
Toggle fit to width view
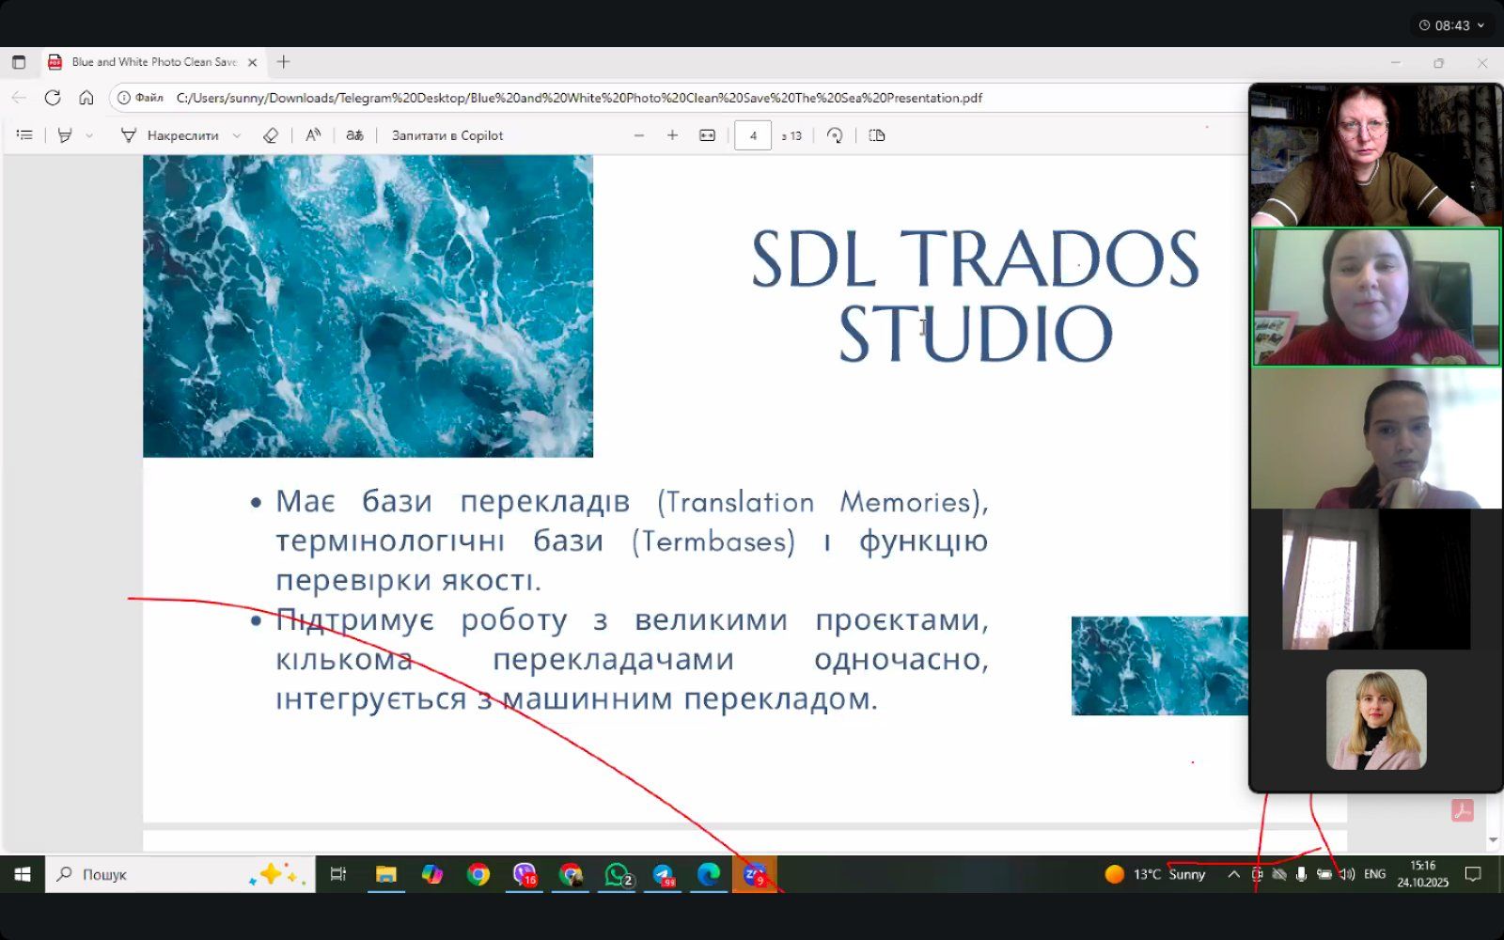coord(707,135)
